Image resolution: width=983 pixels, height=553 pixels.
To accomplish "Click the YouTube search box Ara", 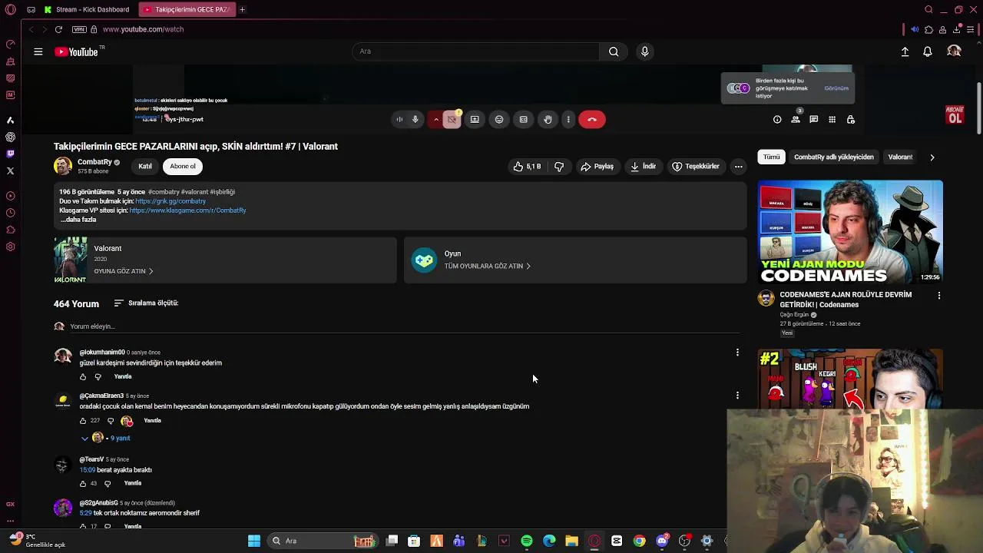I will click(x=476, y=51).
